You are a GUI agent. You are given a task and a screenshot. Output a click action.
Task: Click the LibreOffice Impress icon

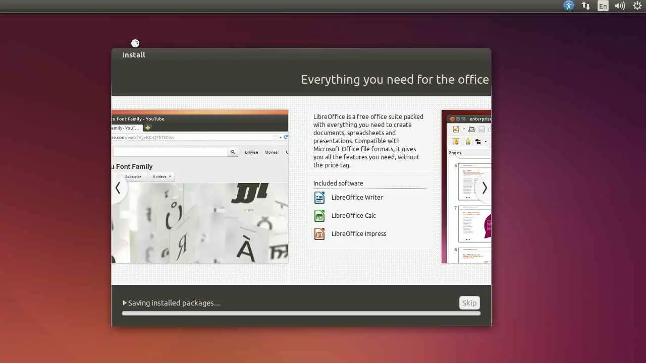[x=319, y=234]
